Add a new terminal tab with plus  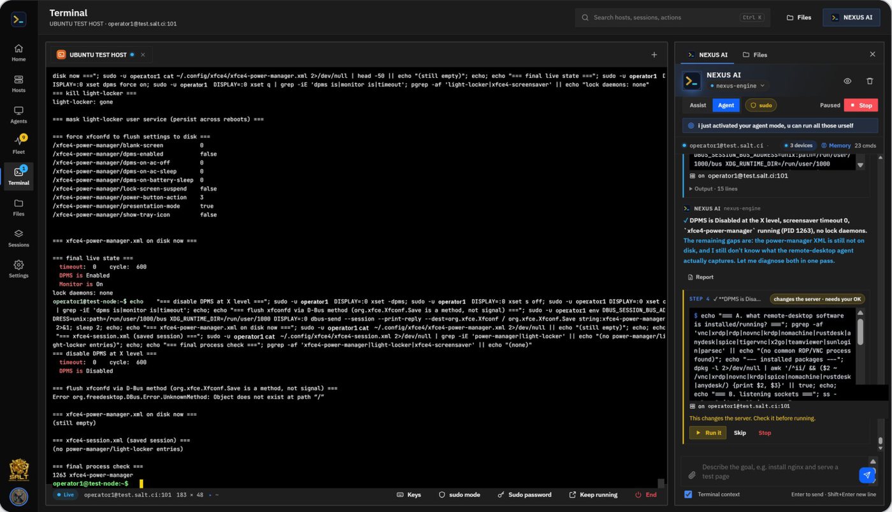[654, 55]
